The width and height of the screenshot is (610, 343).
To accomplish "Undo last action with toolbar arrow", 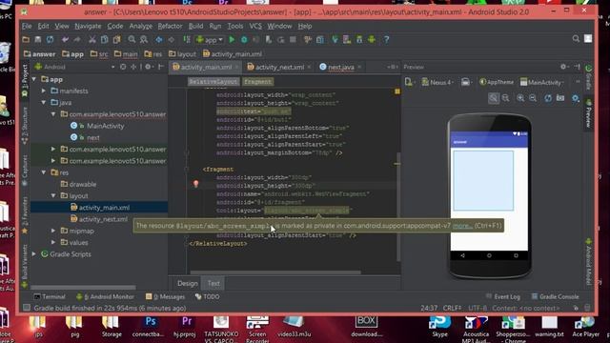I will pyautogui.click(x=65, y=40).
